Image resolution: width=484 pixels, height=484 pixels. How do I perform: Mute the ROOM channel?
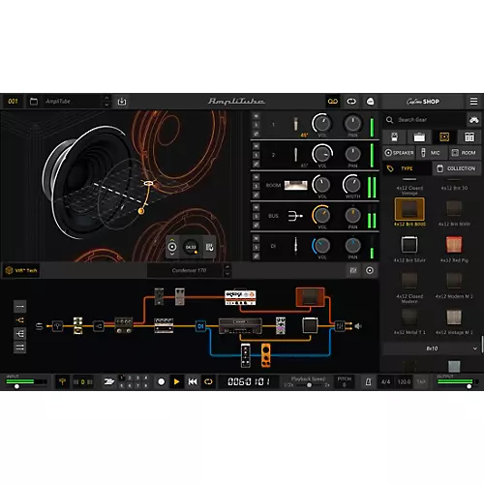(256, 177)
